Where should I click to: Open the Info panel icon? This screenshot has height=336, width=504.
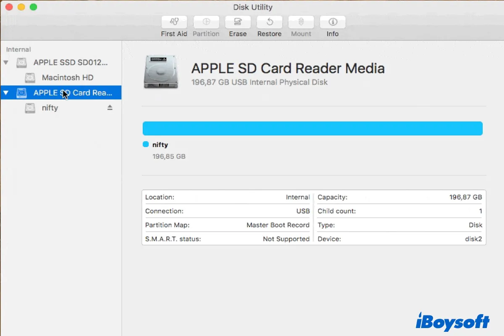(333, 22)
